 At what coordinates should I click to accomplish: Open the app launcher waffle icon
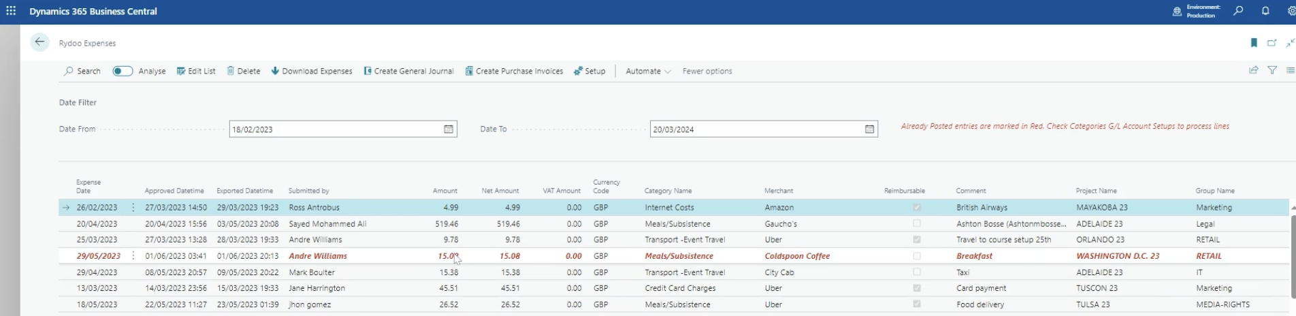click(x=11, y=11)
